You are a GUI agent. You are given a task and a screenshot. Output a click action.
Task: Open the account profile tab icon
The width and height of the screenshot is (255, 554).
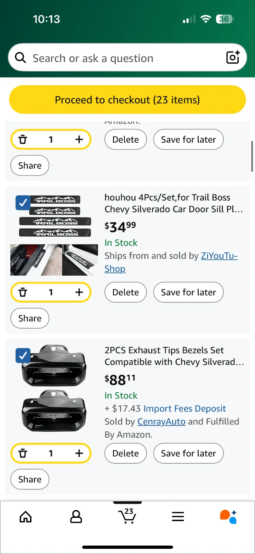[x=76, y=517]
